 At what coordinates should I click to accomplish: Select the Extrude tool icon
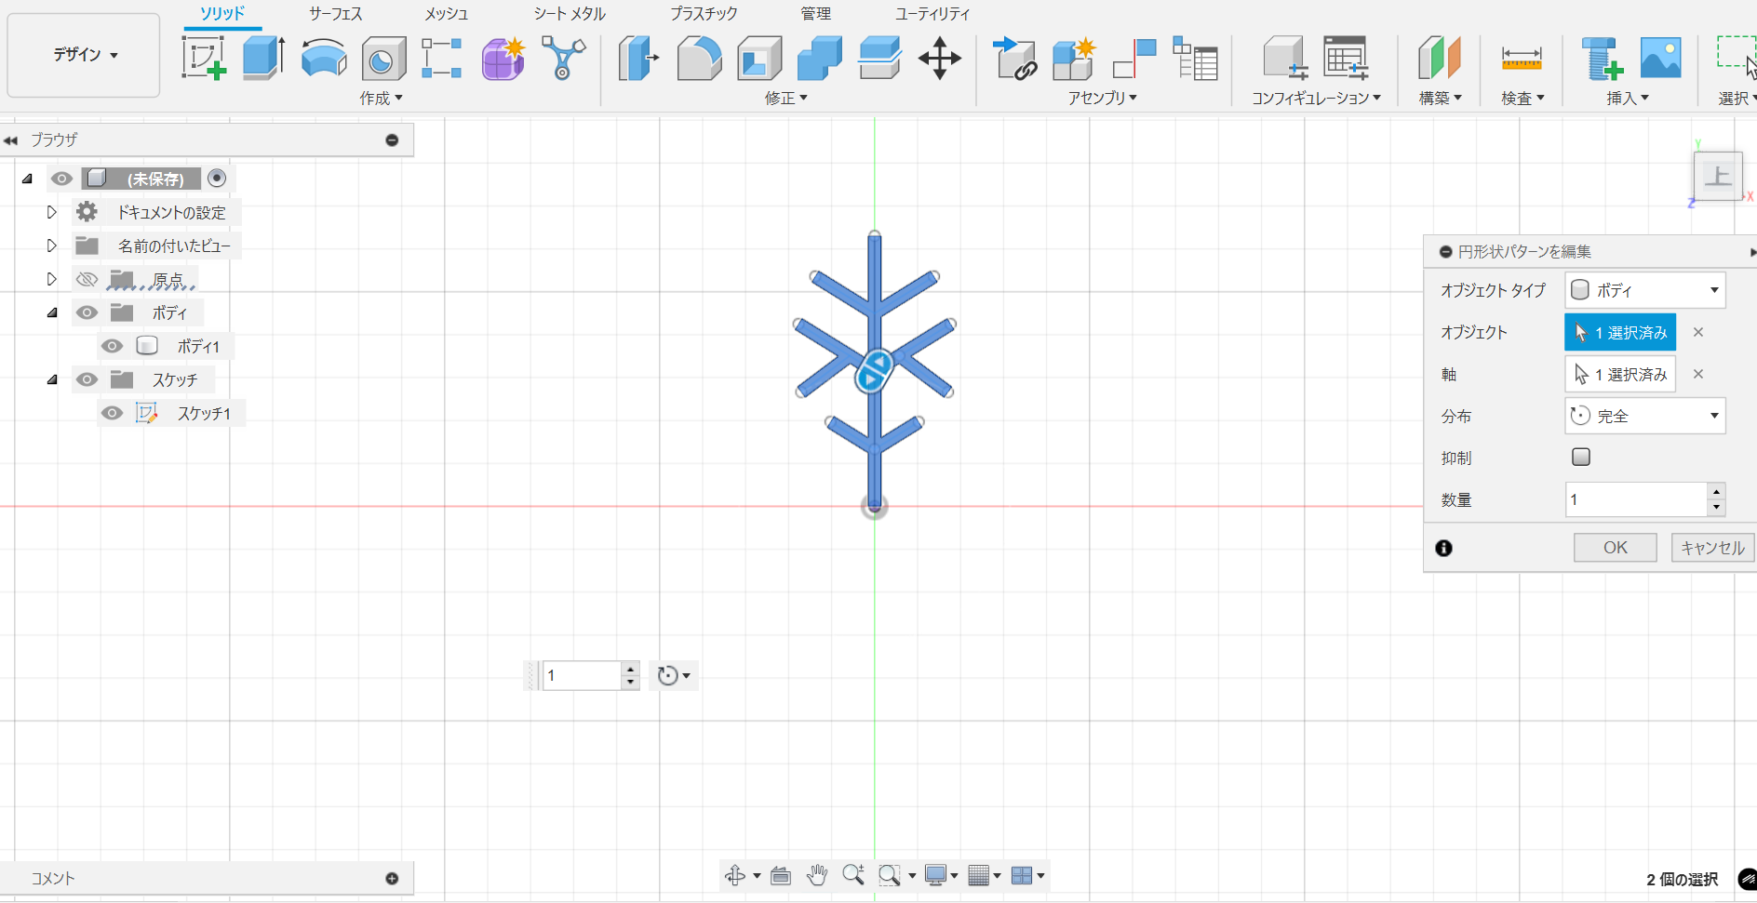click(263, 58)
